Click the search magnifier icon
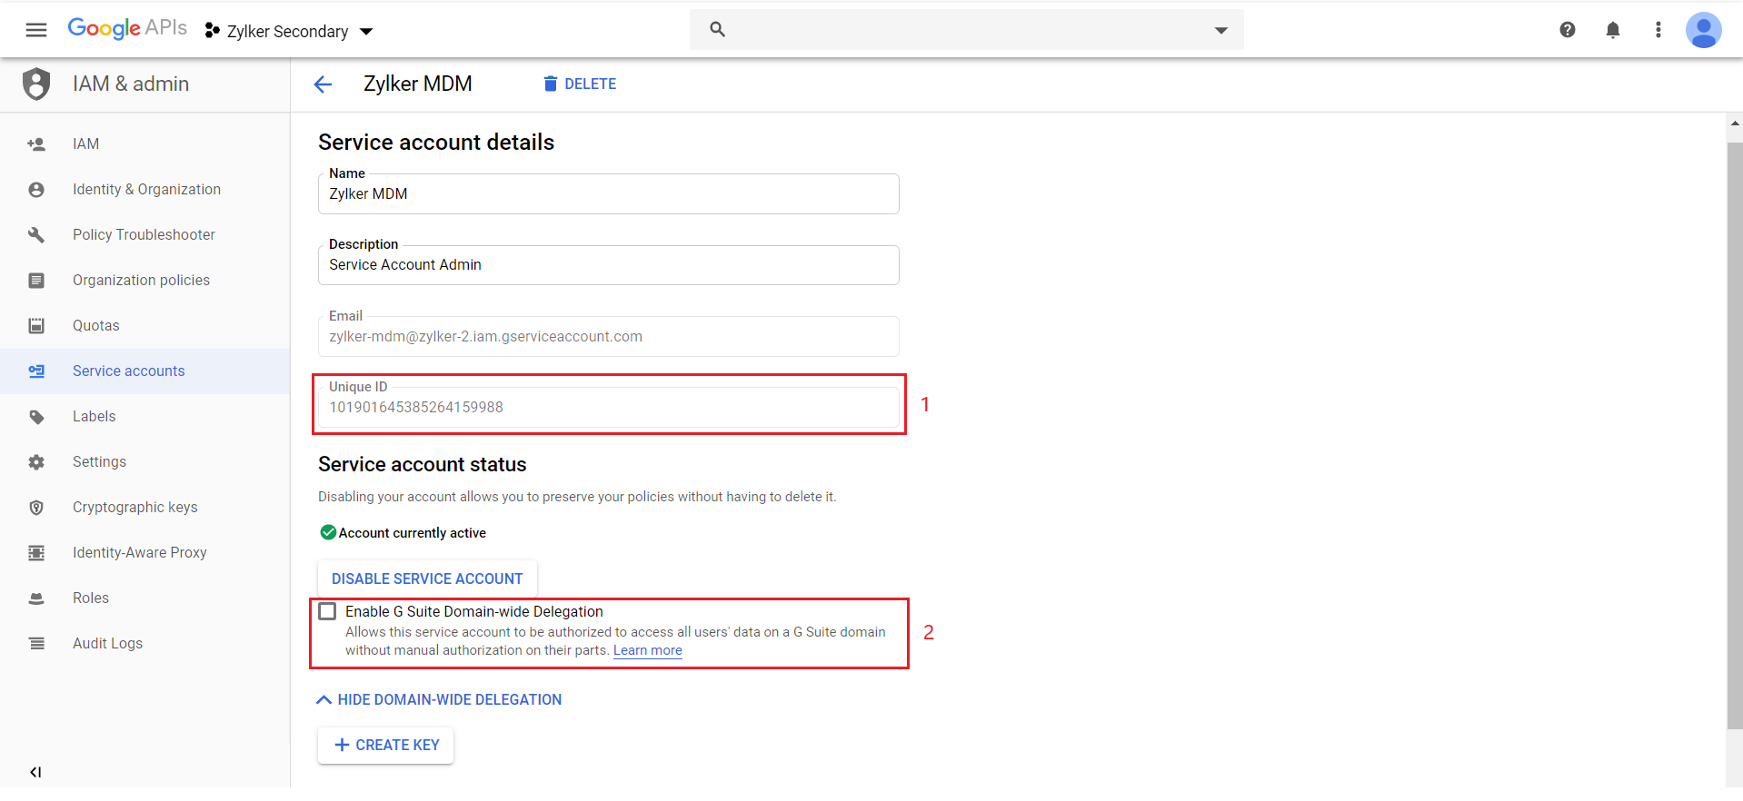This screenshot has width=1743, height=801. (x=717, y=30)
